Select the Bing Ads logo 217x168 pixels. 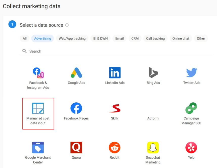click(x=153, y=73)
